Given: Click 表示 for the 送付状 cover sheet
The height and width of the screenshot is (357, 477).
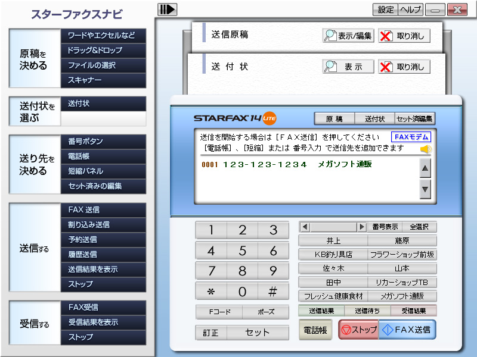Looking at the screenshot, I should (348, 67).
